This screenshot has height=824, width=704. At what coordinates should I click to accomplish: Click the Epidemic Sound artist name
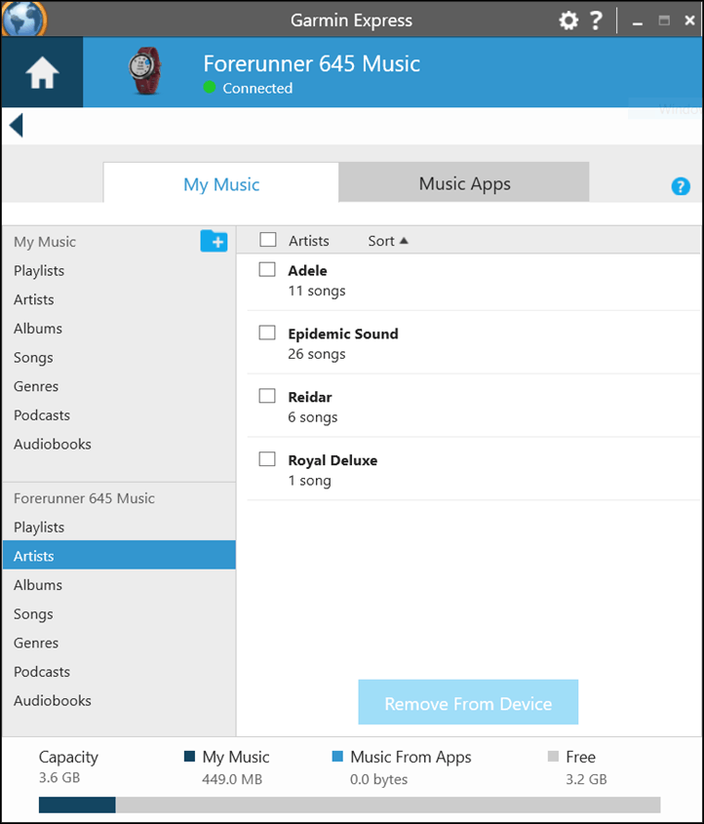[343, 334]
